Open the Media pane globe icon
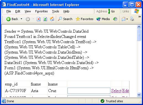 click(x=103, y=19)
